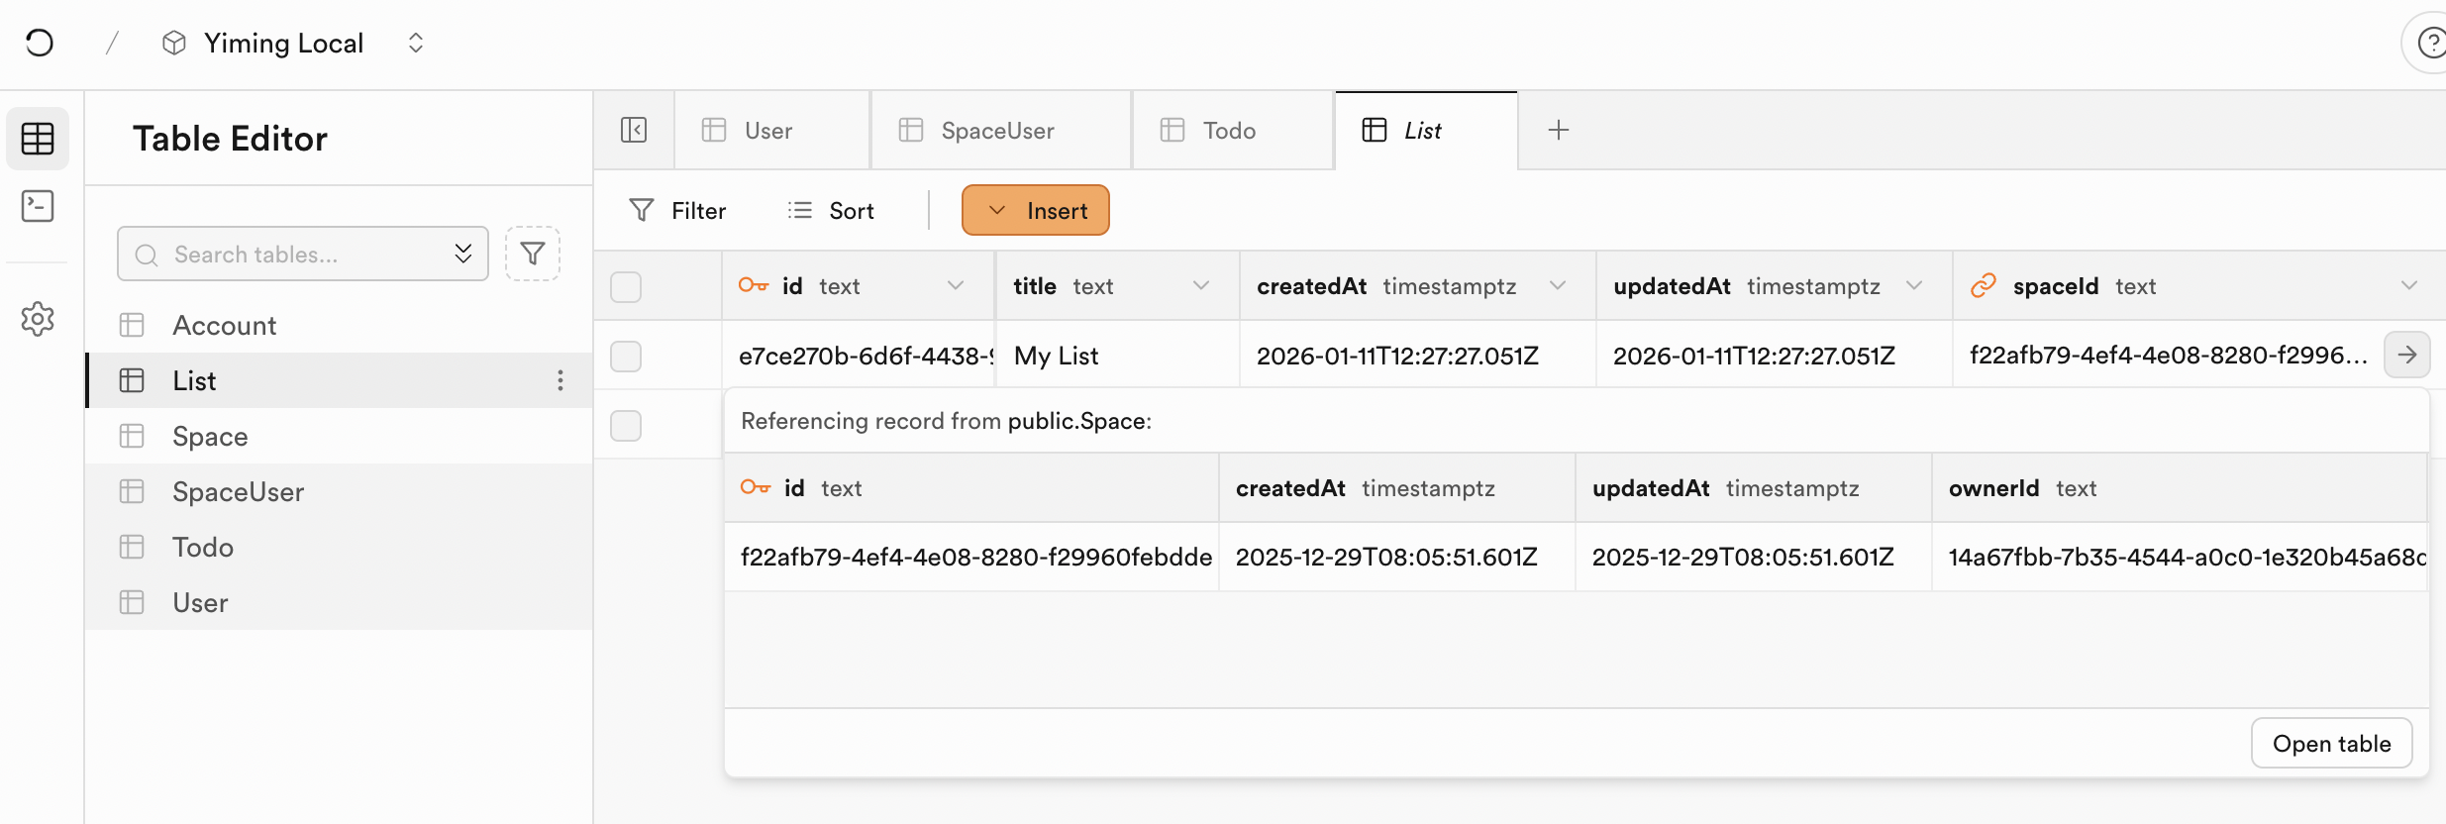
Task: Open the List table three-dot menu
Action: (561, 380)
